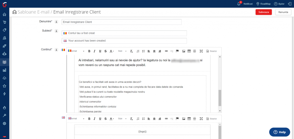Open the robot automation icon in sidebar
Image resolution: width=294 pixels, height=139 pixels.
5,54
